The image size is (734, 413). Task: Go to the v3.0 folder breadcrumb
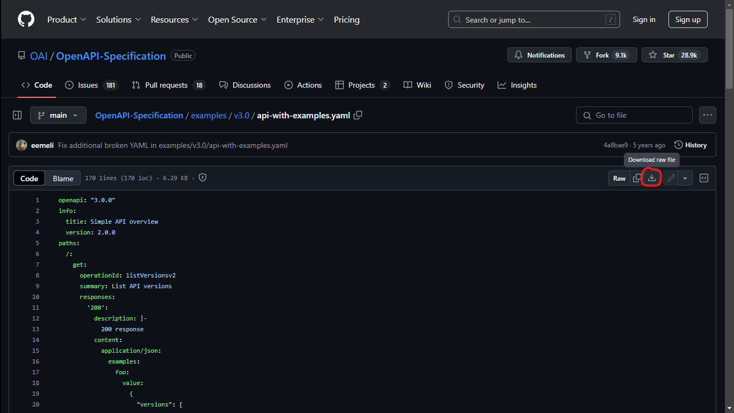point(242,115)
